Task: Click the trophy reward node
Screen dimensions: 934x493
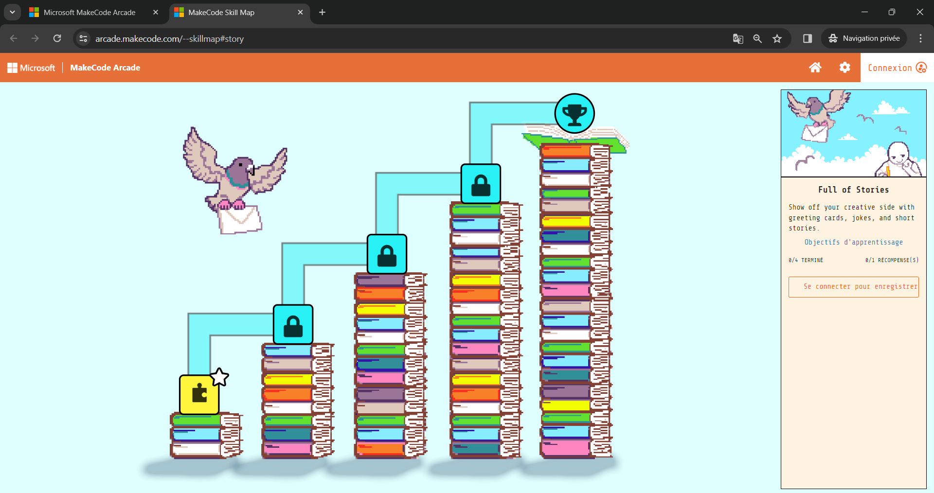Action: coord(575,114)
